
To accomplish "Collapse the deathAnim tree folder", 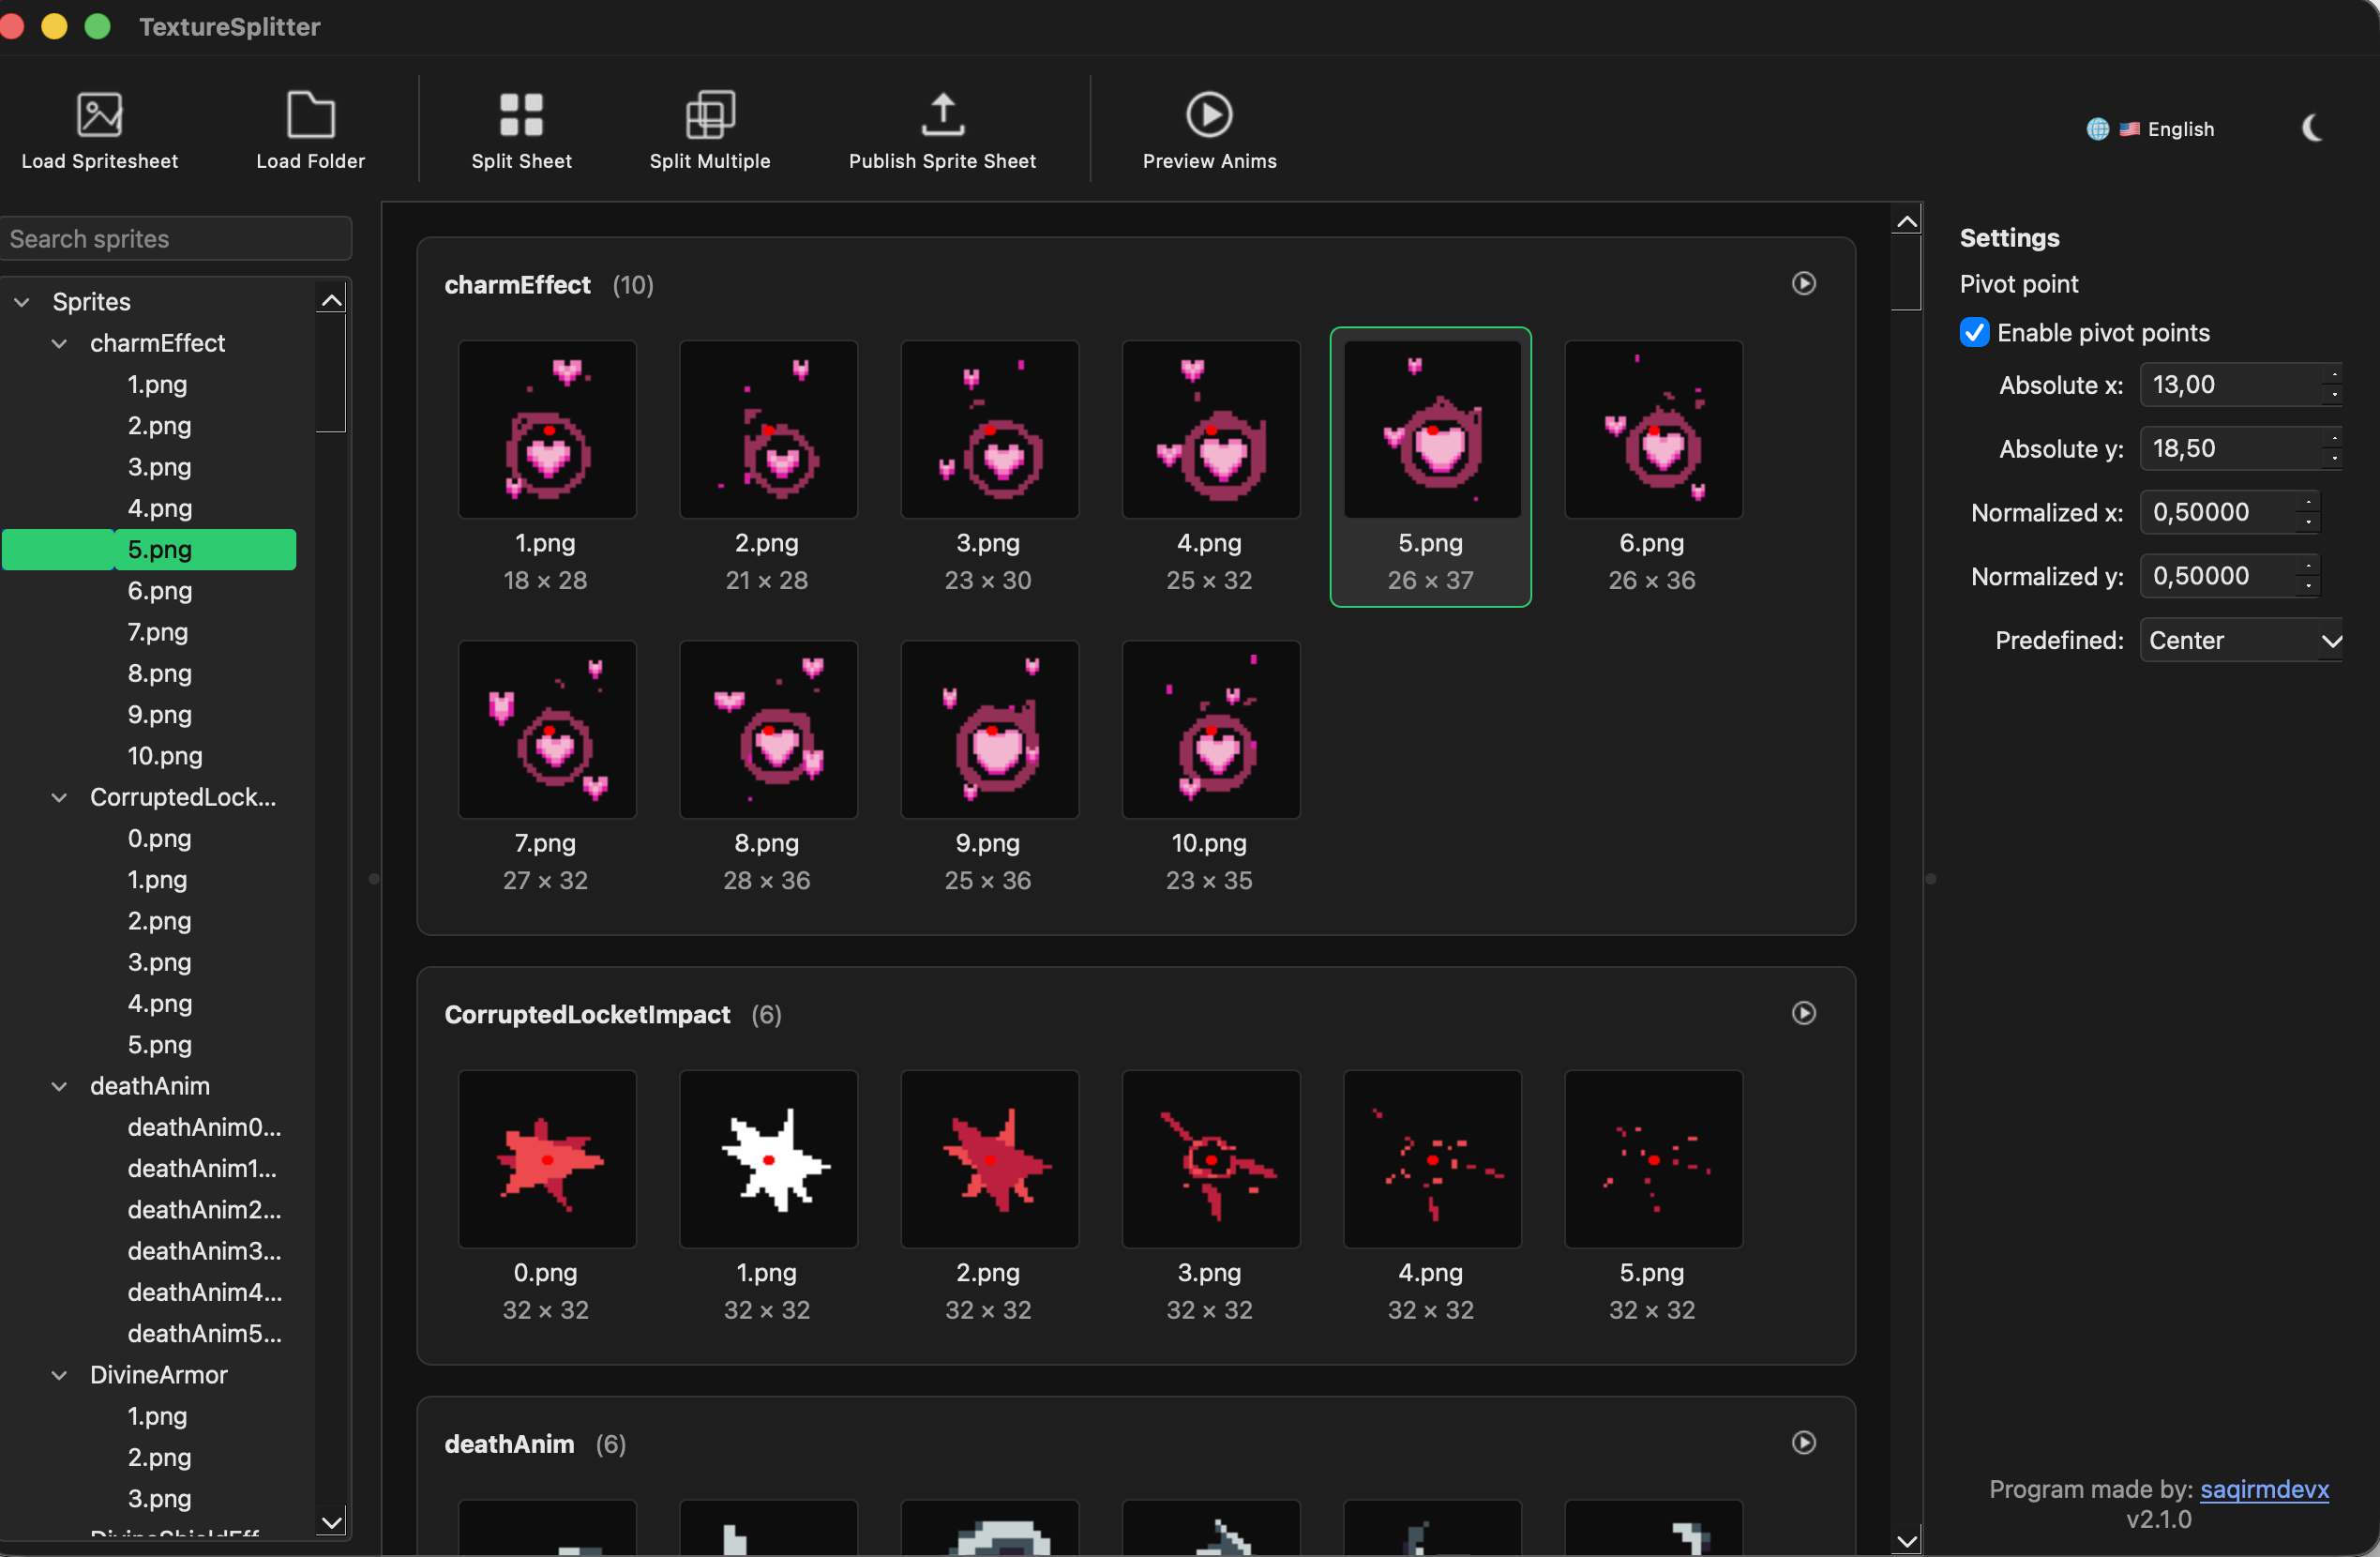I will 59,1086.
